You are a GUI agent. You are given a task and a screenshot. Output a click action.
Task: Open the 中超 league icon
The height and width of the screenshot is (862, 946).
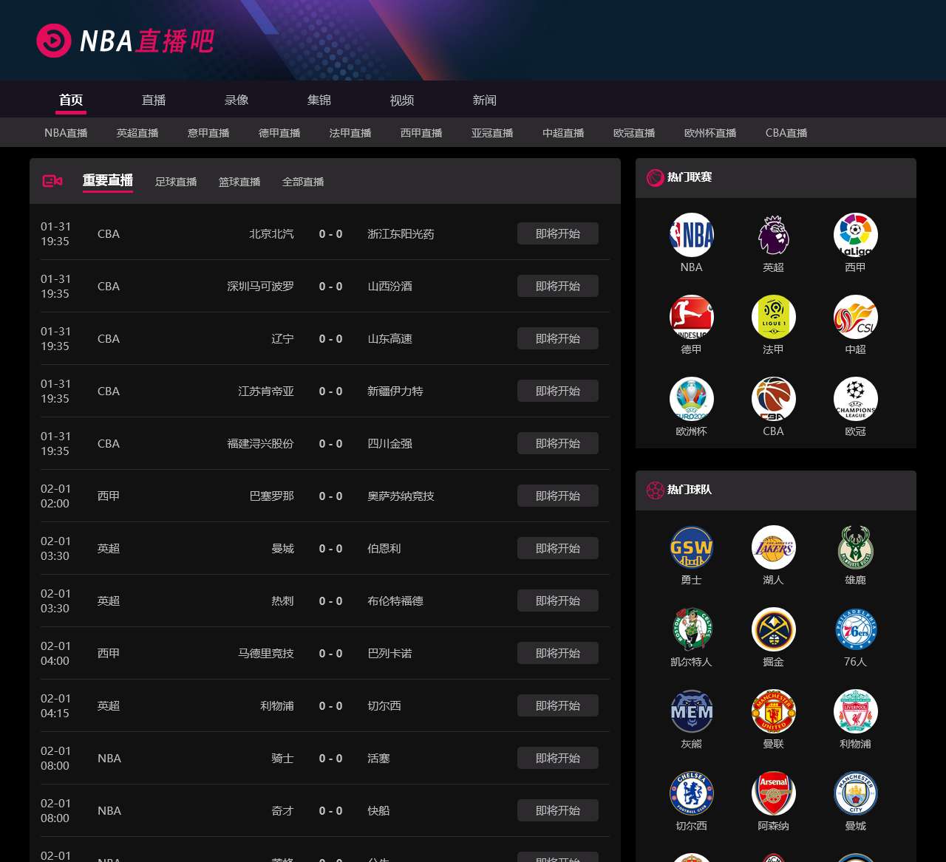click(x=855, y=316)
